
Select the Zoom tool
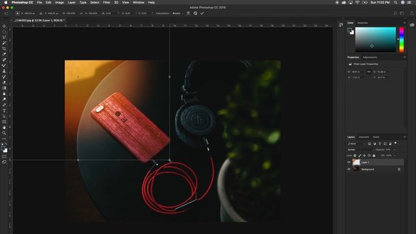pyautogui.click(x=4, y=133)
